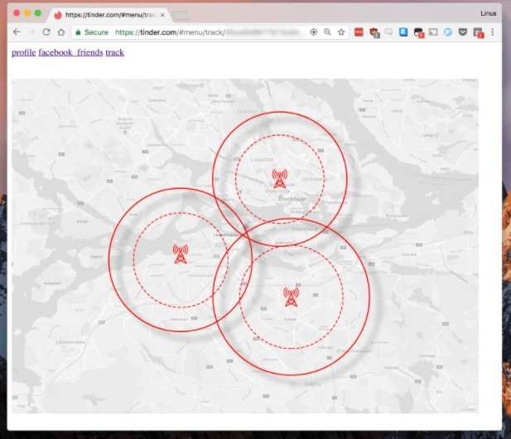Click the Linus profile button in title bar
Screen dimensions: 511x439
pos(489,13)
